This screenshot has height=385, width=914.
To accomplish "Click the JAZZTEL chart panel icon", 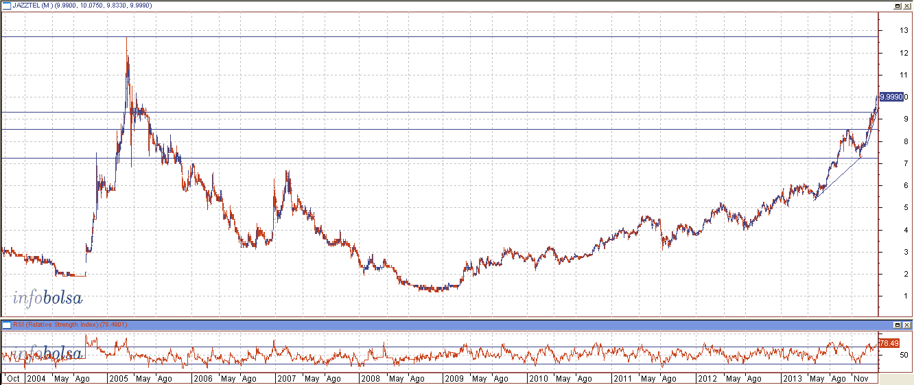I will point(6,5).
